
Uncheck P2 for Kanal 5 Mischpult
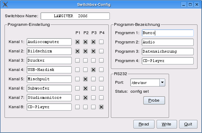86,79
